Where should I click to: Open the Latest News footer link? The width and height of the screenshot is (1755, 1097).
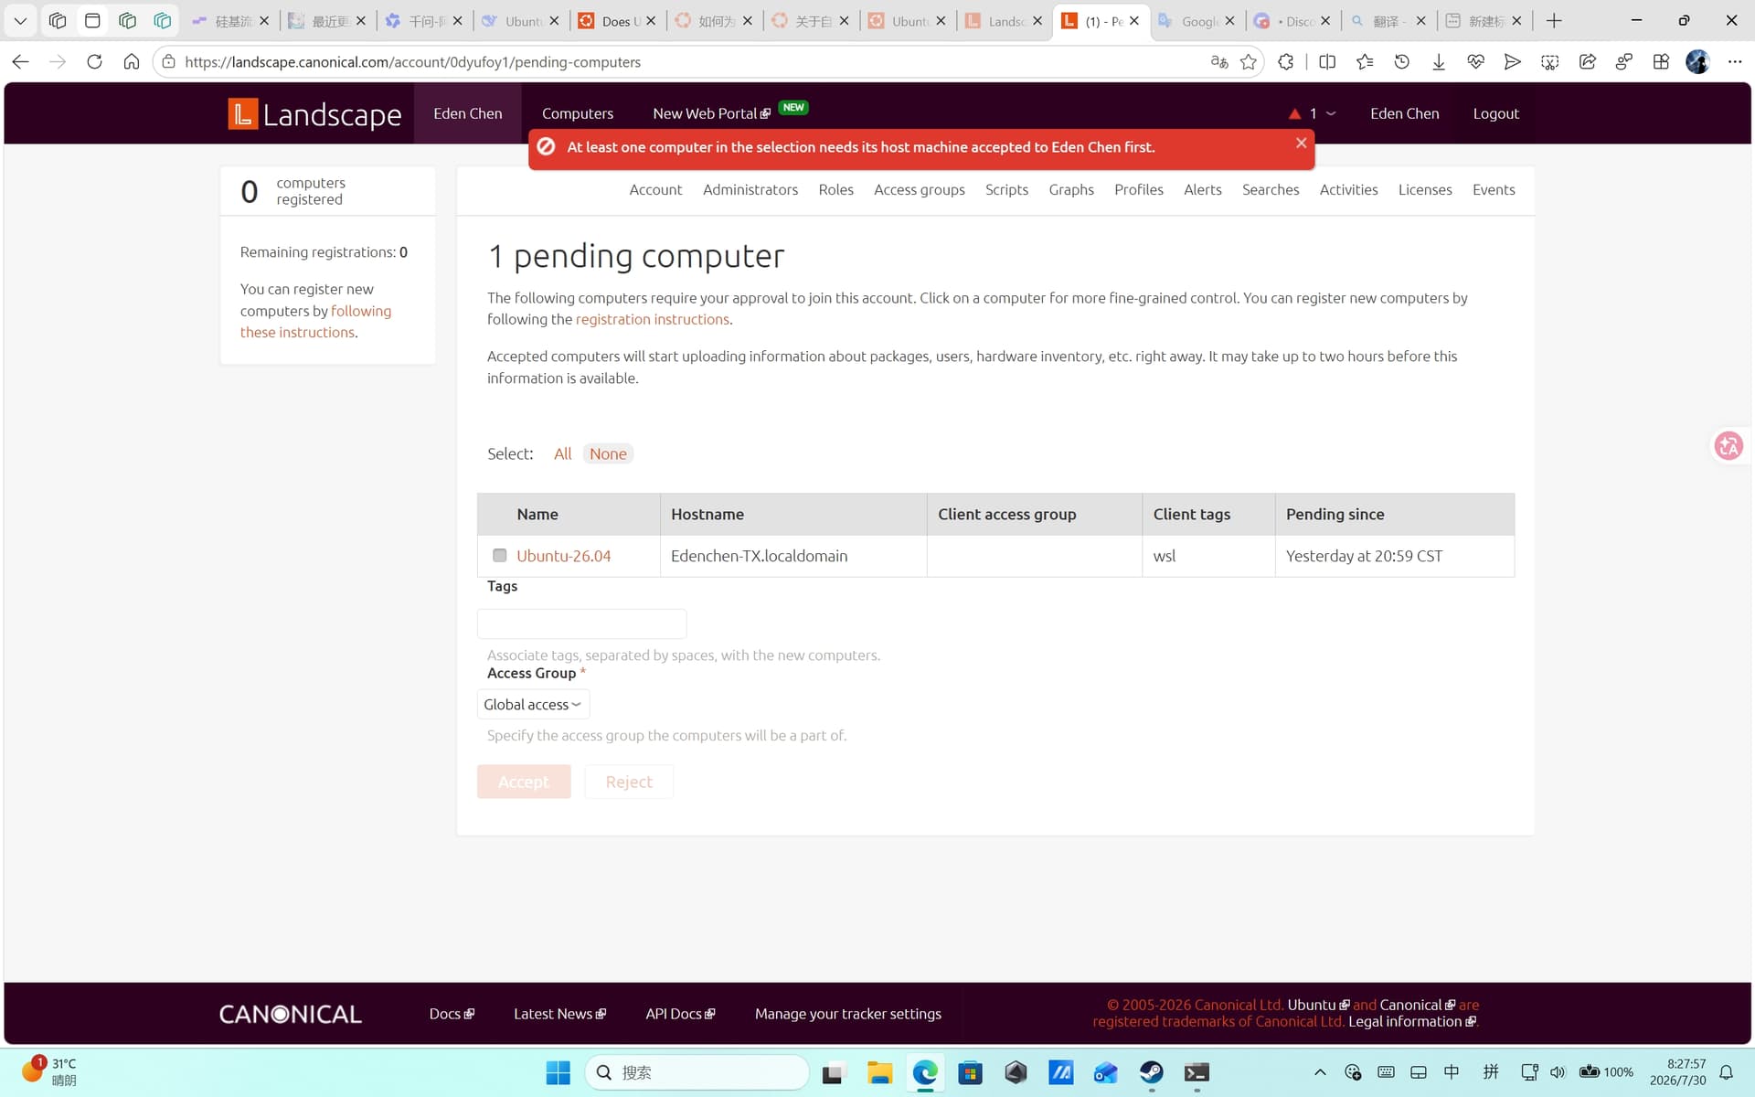coord(559,1013)
